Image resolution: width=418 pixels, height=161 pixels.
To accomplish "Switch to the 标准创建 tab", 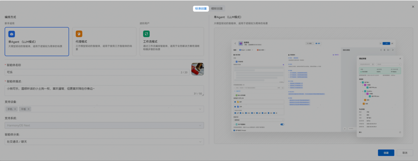I will pos(201,9).
